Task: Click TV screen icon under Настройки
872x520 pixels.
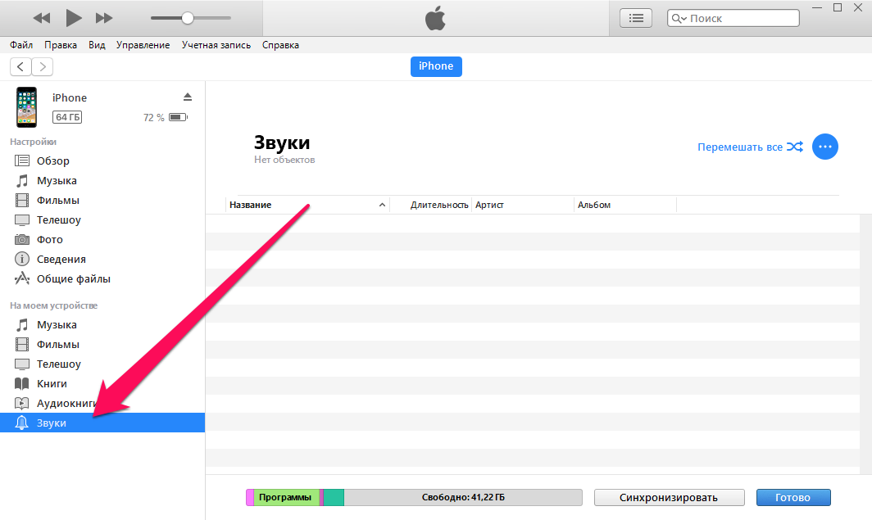Action: pos(21,220)
